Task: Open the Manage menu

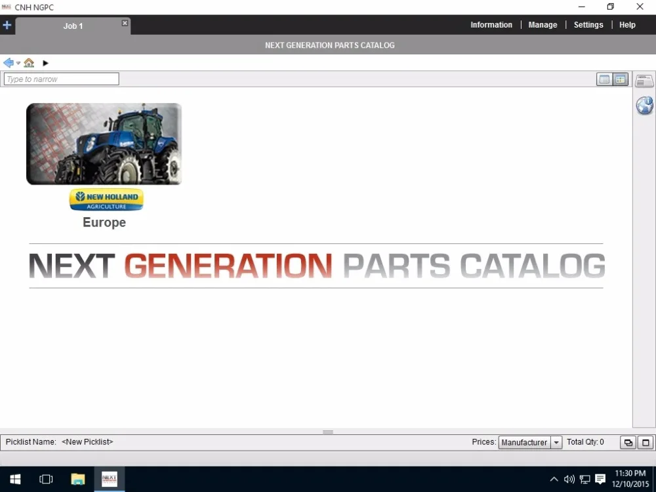Action: click(543, 24)
